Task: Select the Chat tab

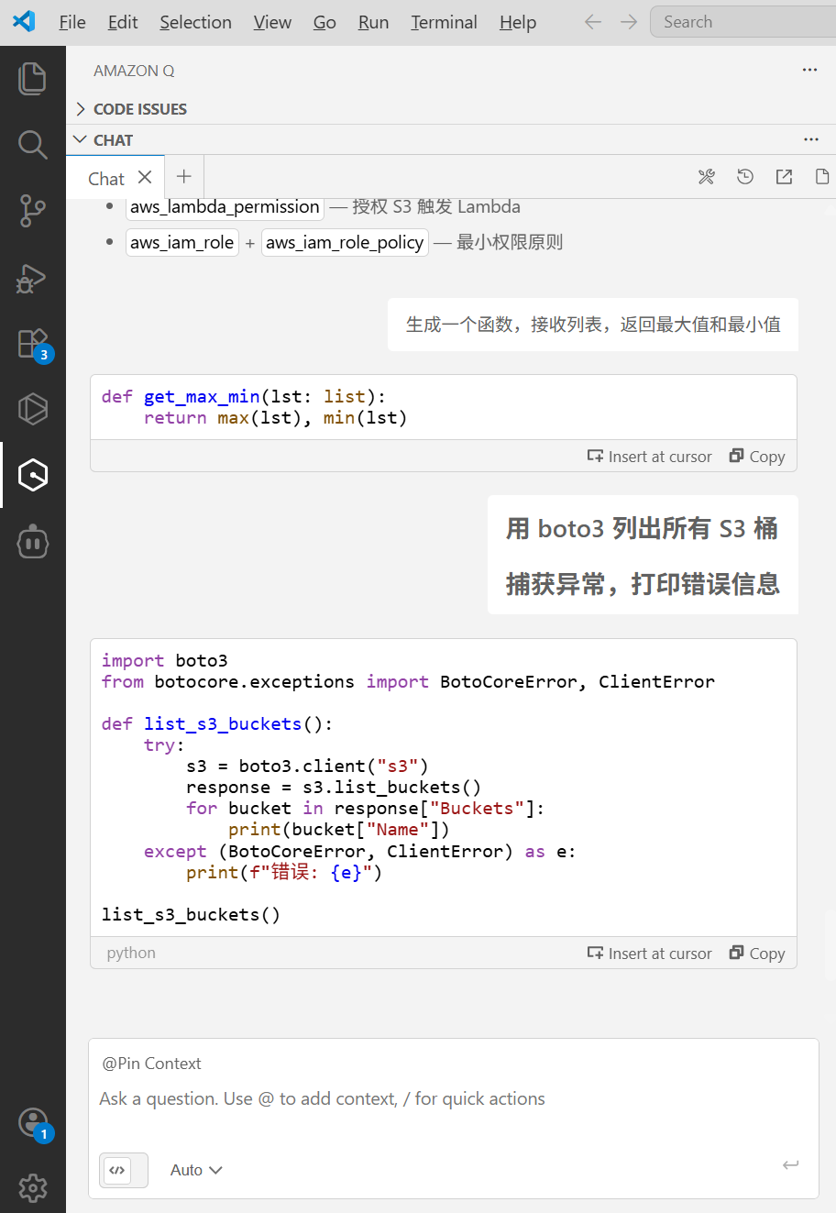Action: (106, 178)
